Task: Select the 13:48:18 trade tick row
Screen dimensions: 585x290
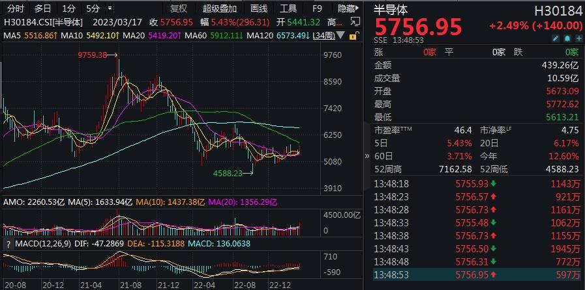Action: [x=477, y=183]
